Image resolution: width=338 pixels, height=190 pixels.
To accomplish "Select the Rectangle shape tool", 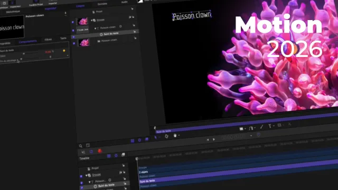I will click(x=241, y=129).
